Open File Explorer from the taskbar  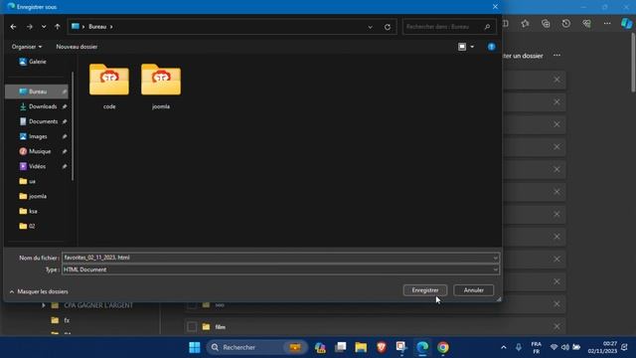[361, 347]
